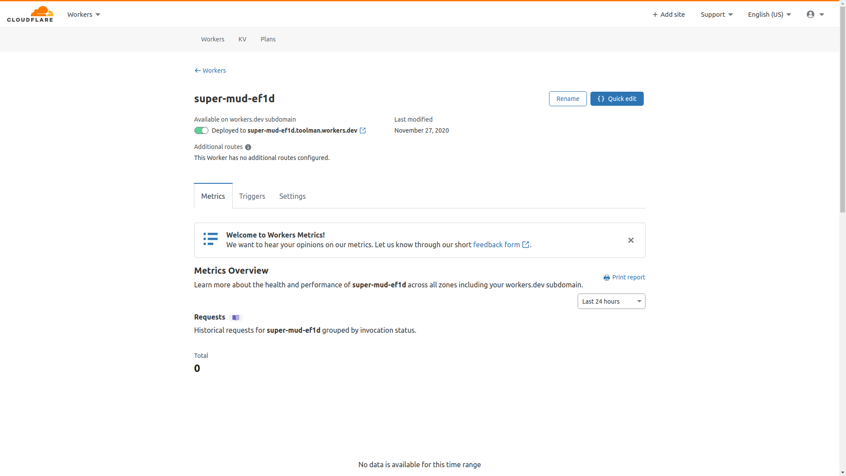846x476 pixels.
Task: Open external link icon beside workers.dev URL
Action: pos(363,130)
